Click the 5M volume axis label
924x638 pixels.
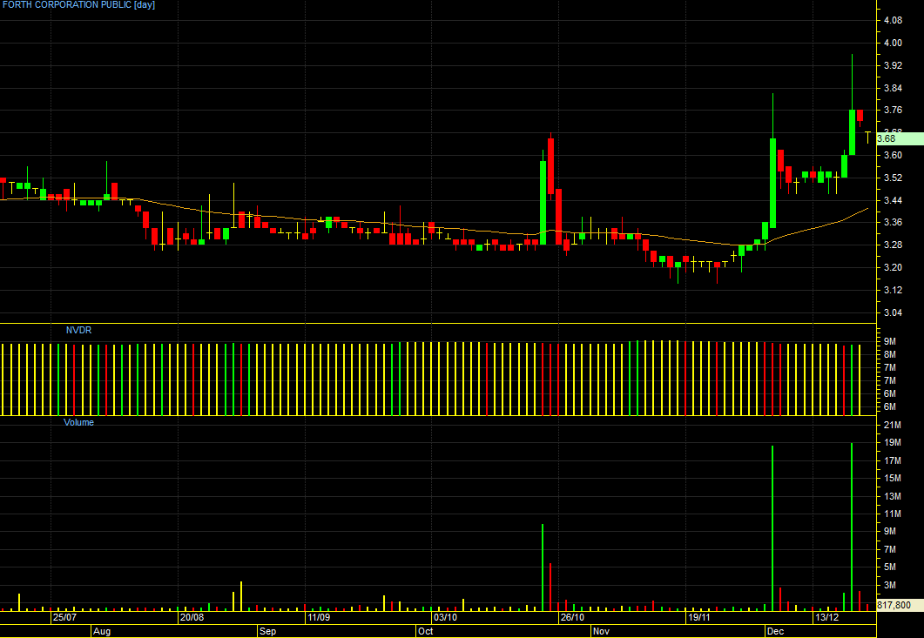click(890, 567)
